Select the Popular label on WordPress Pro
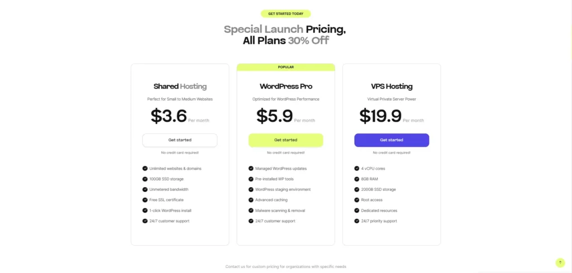The image size is (572, 273). coord(285,67)
